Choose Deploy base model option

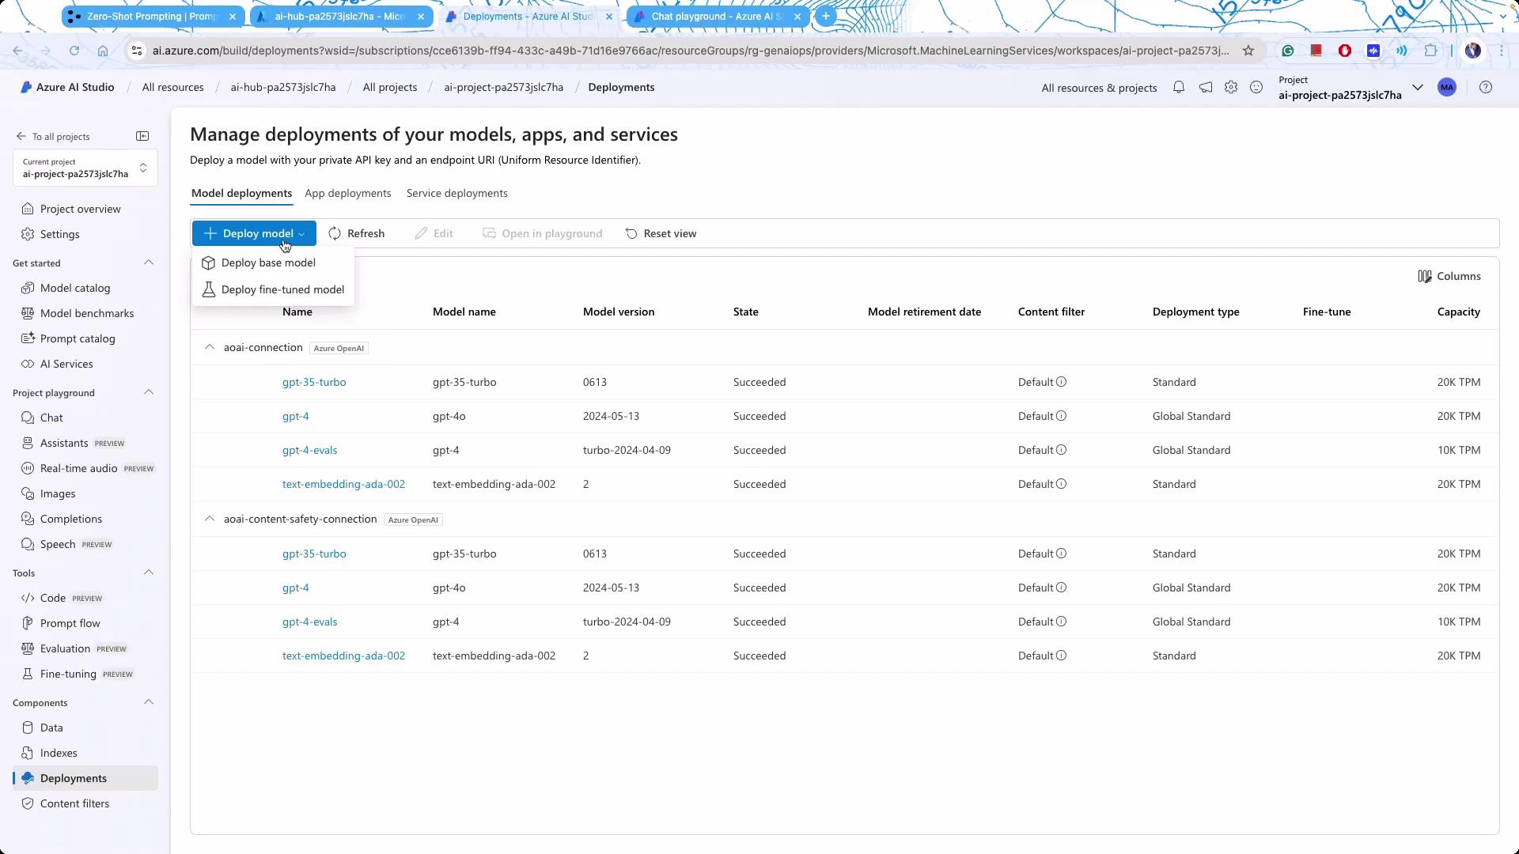268,263
